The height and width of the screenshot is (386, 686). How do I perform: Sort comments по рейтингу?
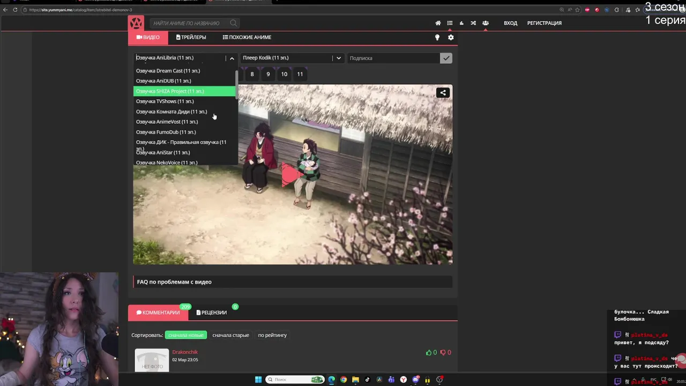click(272, 335)
